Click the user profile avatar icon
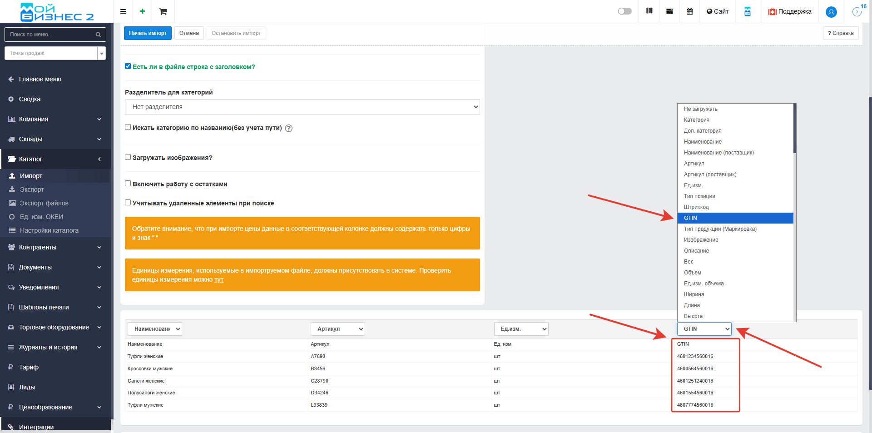872x433 pixels. (x=831, y=12)
